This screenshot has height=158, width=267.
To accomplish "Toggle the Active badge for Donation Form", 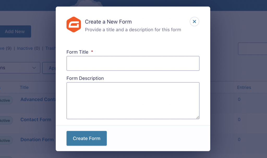I will pos(5,140).
